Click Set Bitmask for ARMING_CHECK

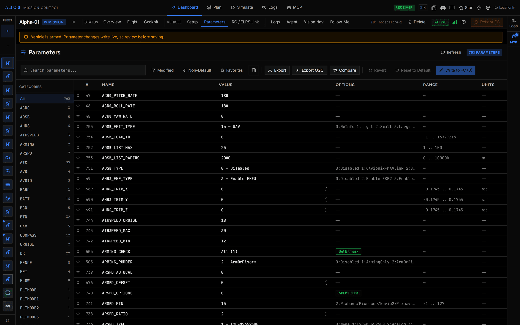tap(348, 252)
